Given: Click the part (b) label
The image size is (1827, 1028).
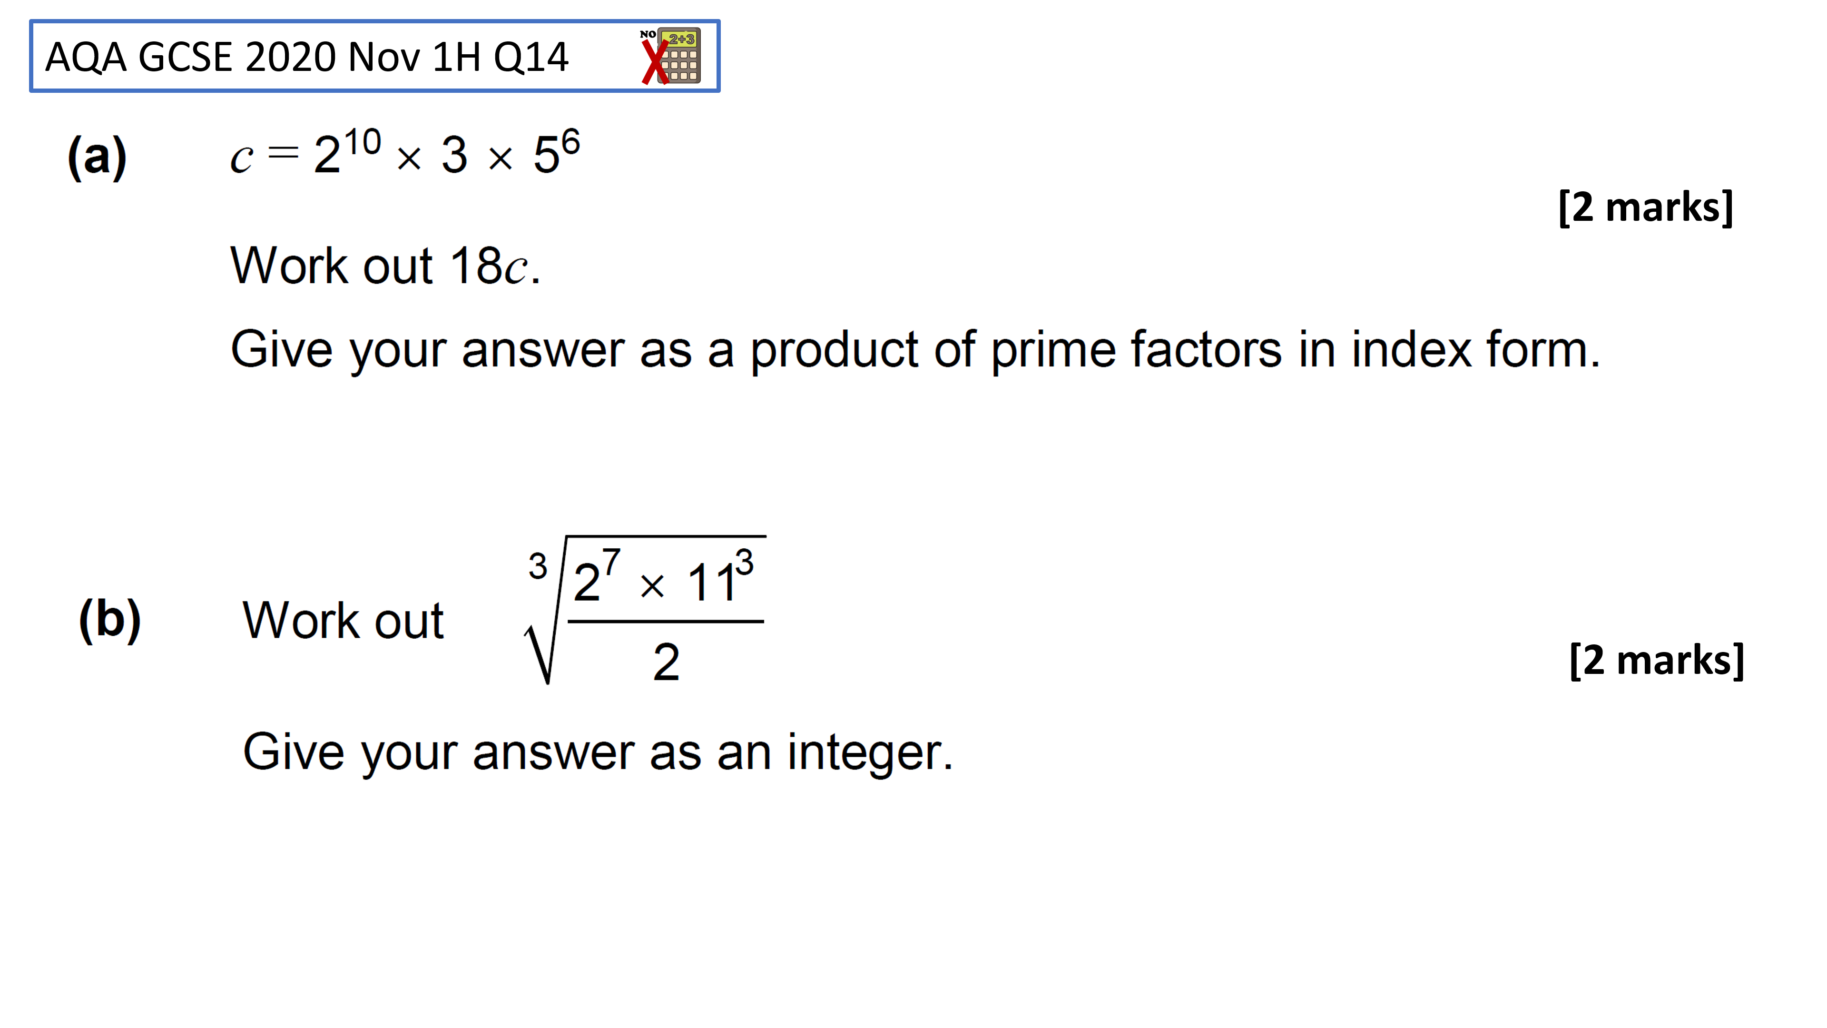Looking at the screenshot, I should click(x=109, y=619).
